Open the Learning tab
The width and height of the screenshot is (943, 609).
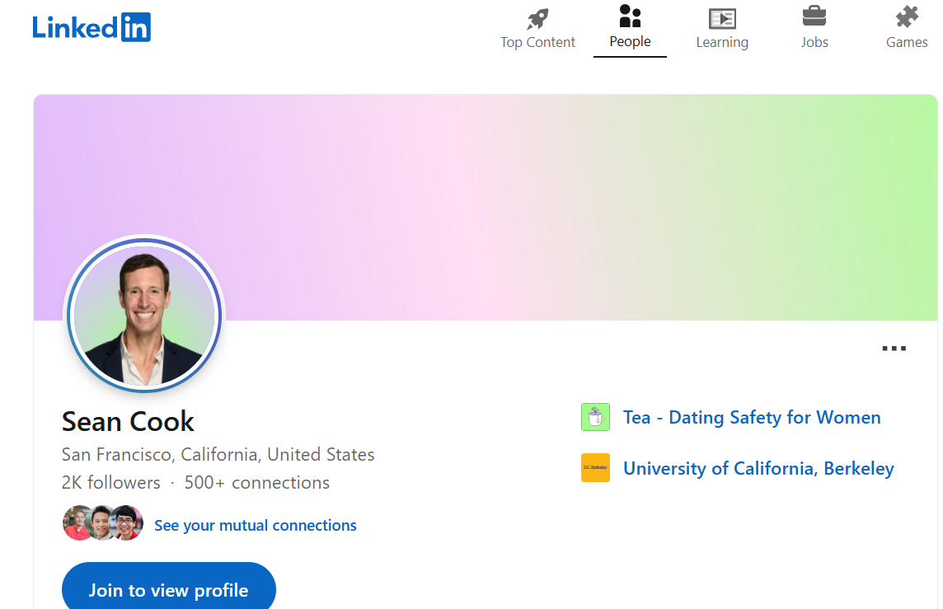click(722, 28)
